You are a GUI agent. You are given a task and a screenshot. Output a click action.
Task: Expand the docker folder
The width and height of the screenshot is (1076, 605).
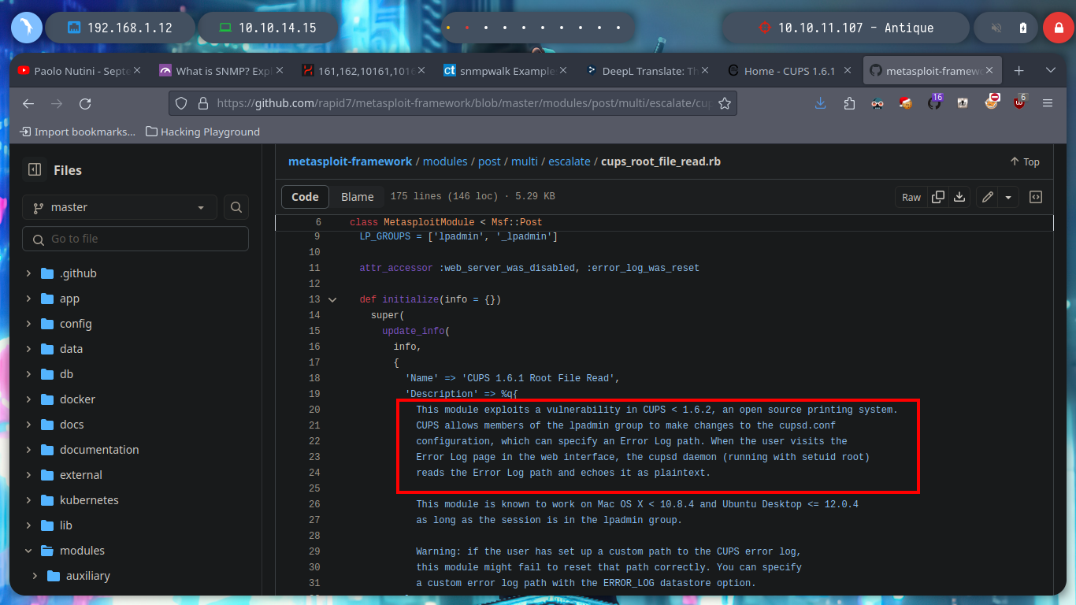click(x=28, y=399)
